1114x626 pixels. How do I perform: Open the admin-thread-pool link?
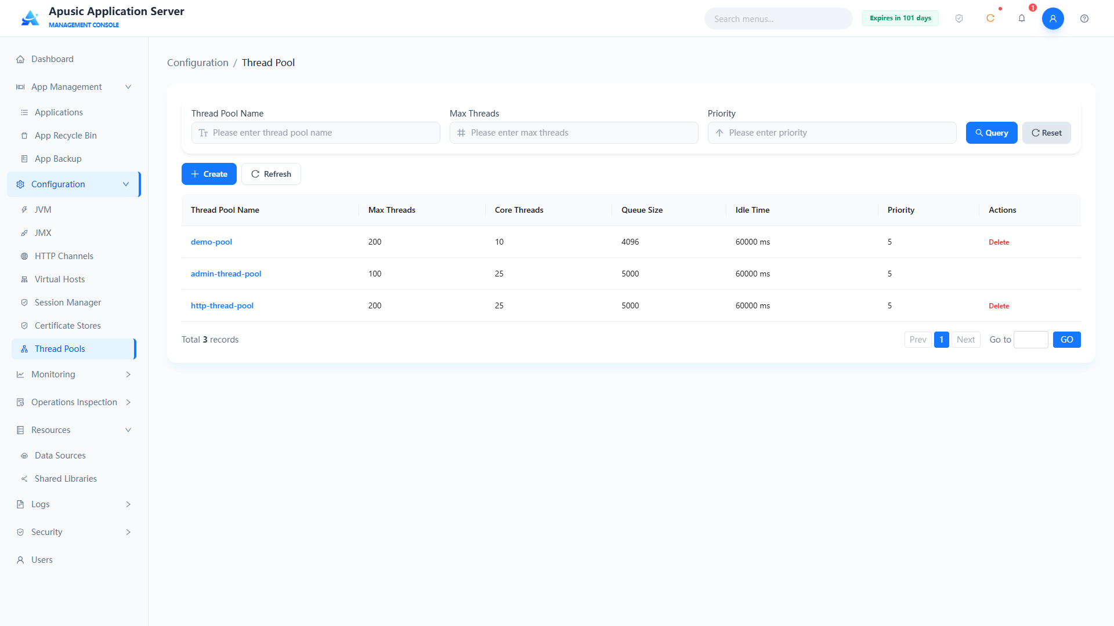coord(226,274)
